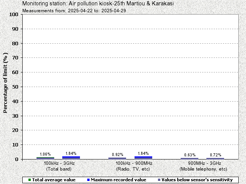This screenshot has height=184, width=246.
Task: Click the '50' y-axis tick label
Action: 15,87
